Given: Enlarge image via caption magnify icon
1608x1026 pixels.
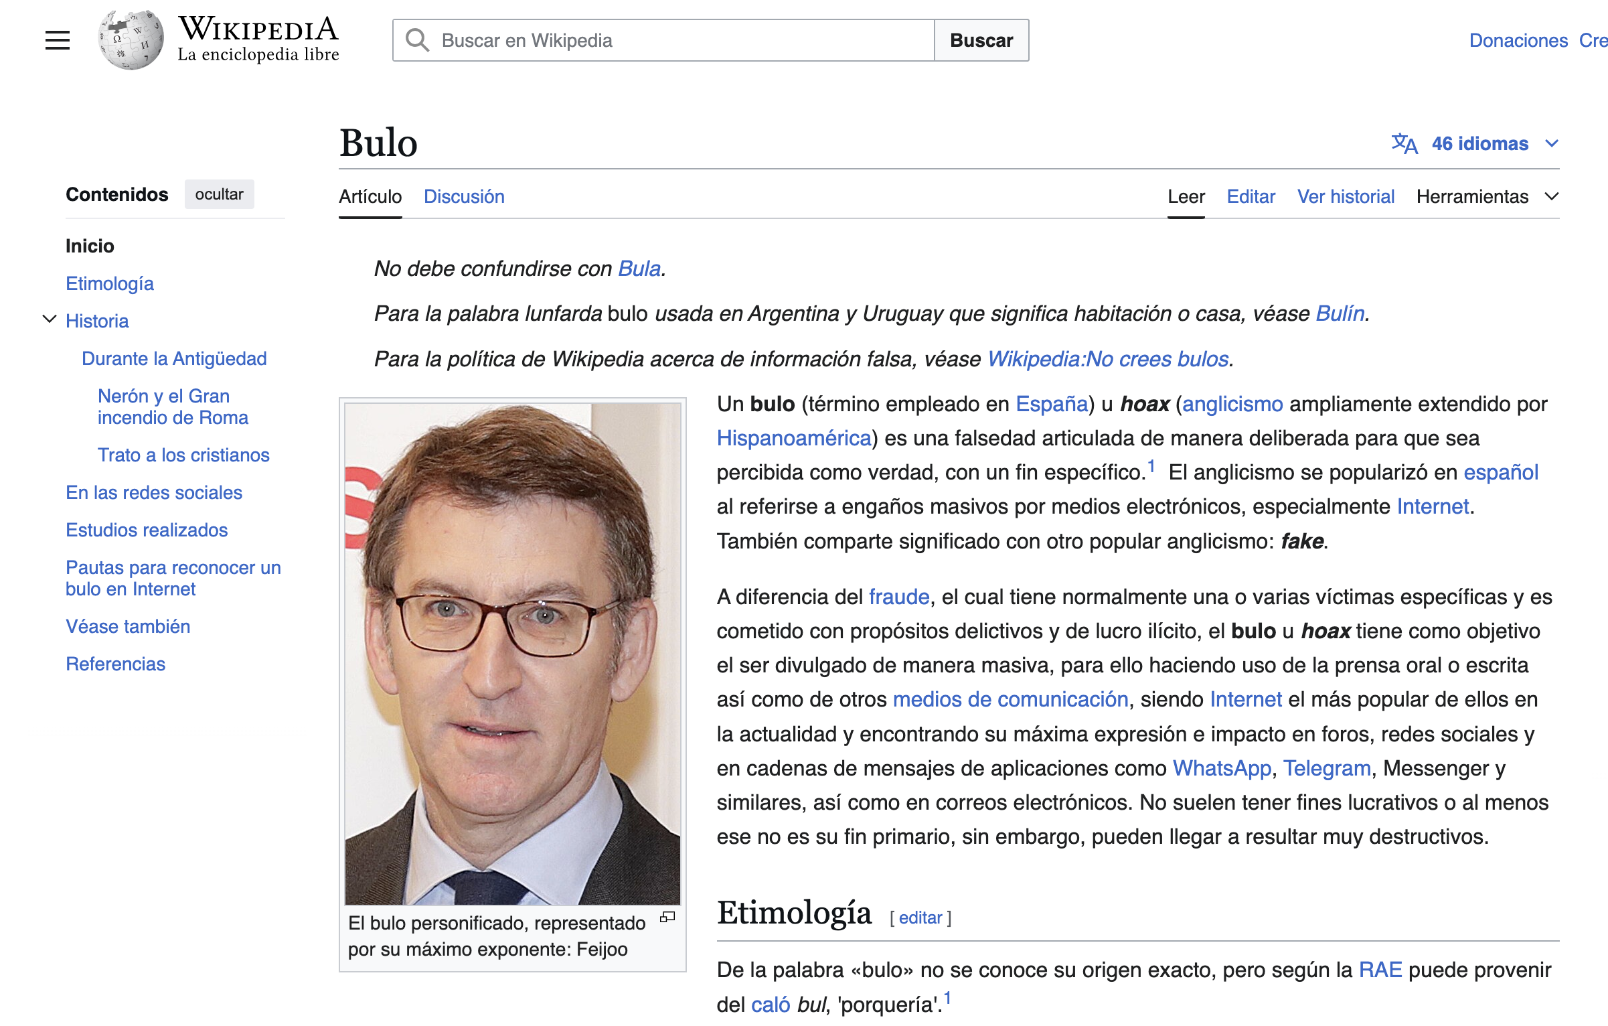Looking at the screenshot, I should 667,918.
